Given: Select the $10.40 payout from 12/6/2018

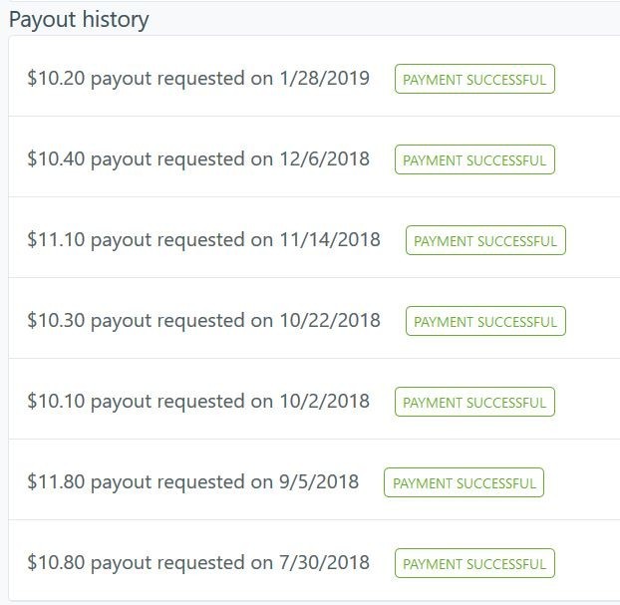Looking at the screenshot, I should 314,157.
